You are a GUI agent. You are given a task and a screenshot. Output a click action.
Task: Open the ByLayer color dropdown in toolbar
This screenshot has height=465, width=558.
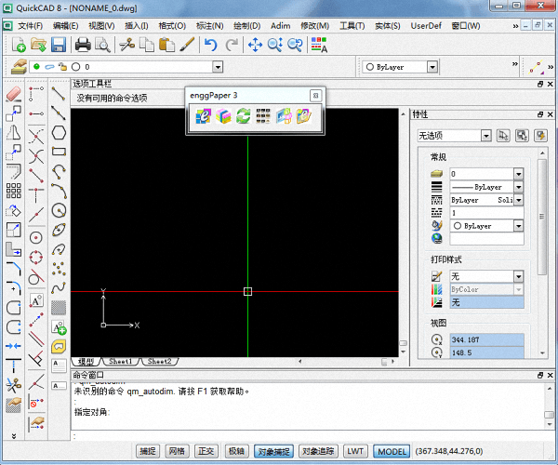[432, 67]
